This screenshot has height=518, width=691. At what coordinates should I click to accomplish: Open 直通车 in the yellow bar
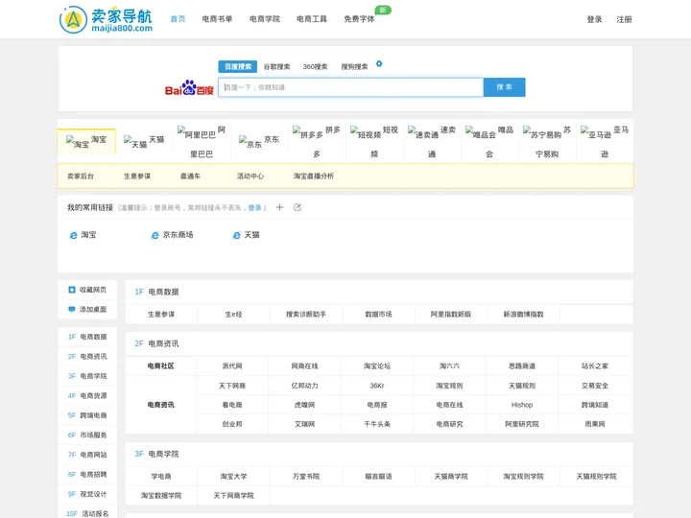190,176
